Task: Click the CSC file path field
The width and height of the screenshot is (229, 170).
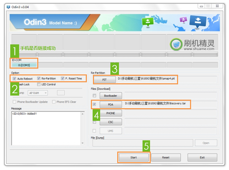Action: point(171,122)
